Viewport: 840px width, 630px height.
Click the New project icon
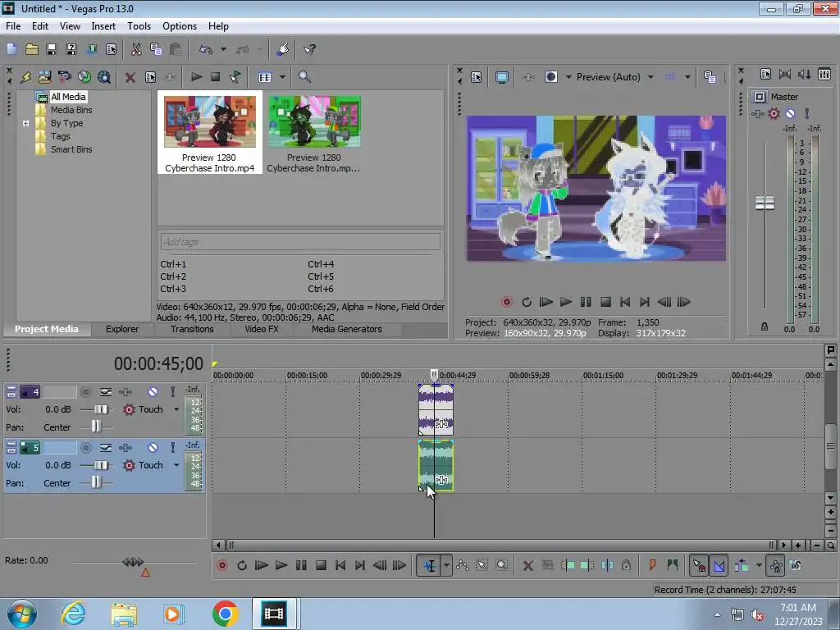coord(11,49)
